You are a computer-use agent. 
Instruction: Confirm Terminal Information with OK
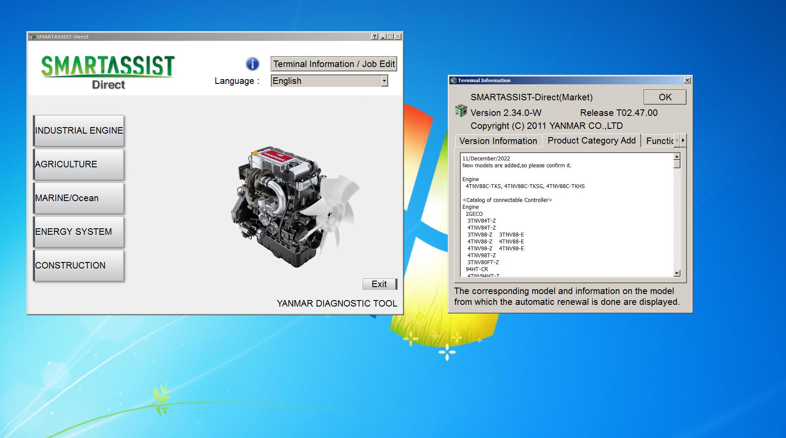point(665,97)
